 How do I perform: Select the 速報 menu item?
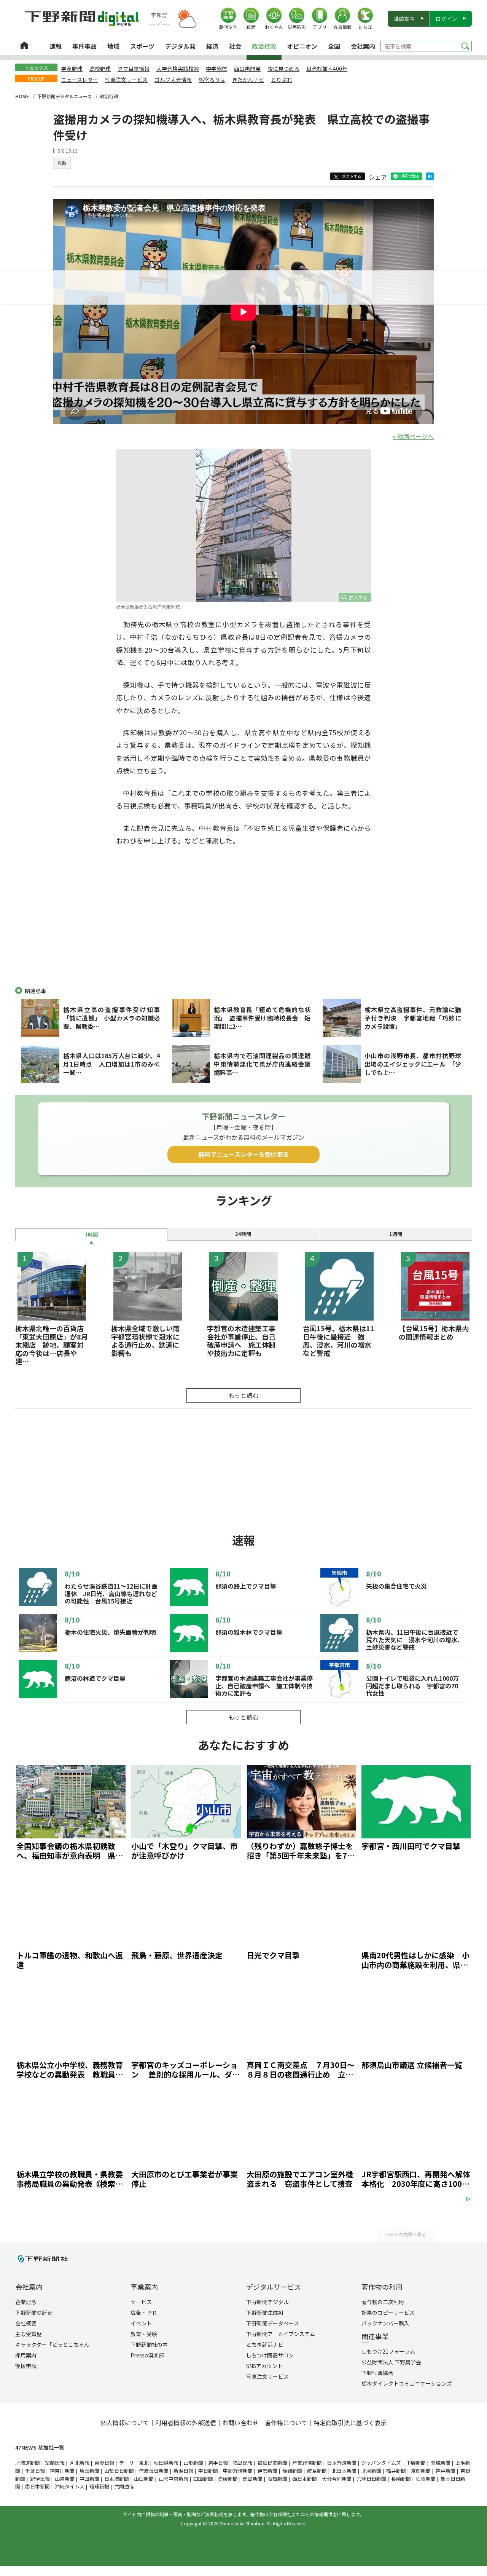(x=56, y=46)
